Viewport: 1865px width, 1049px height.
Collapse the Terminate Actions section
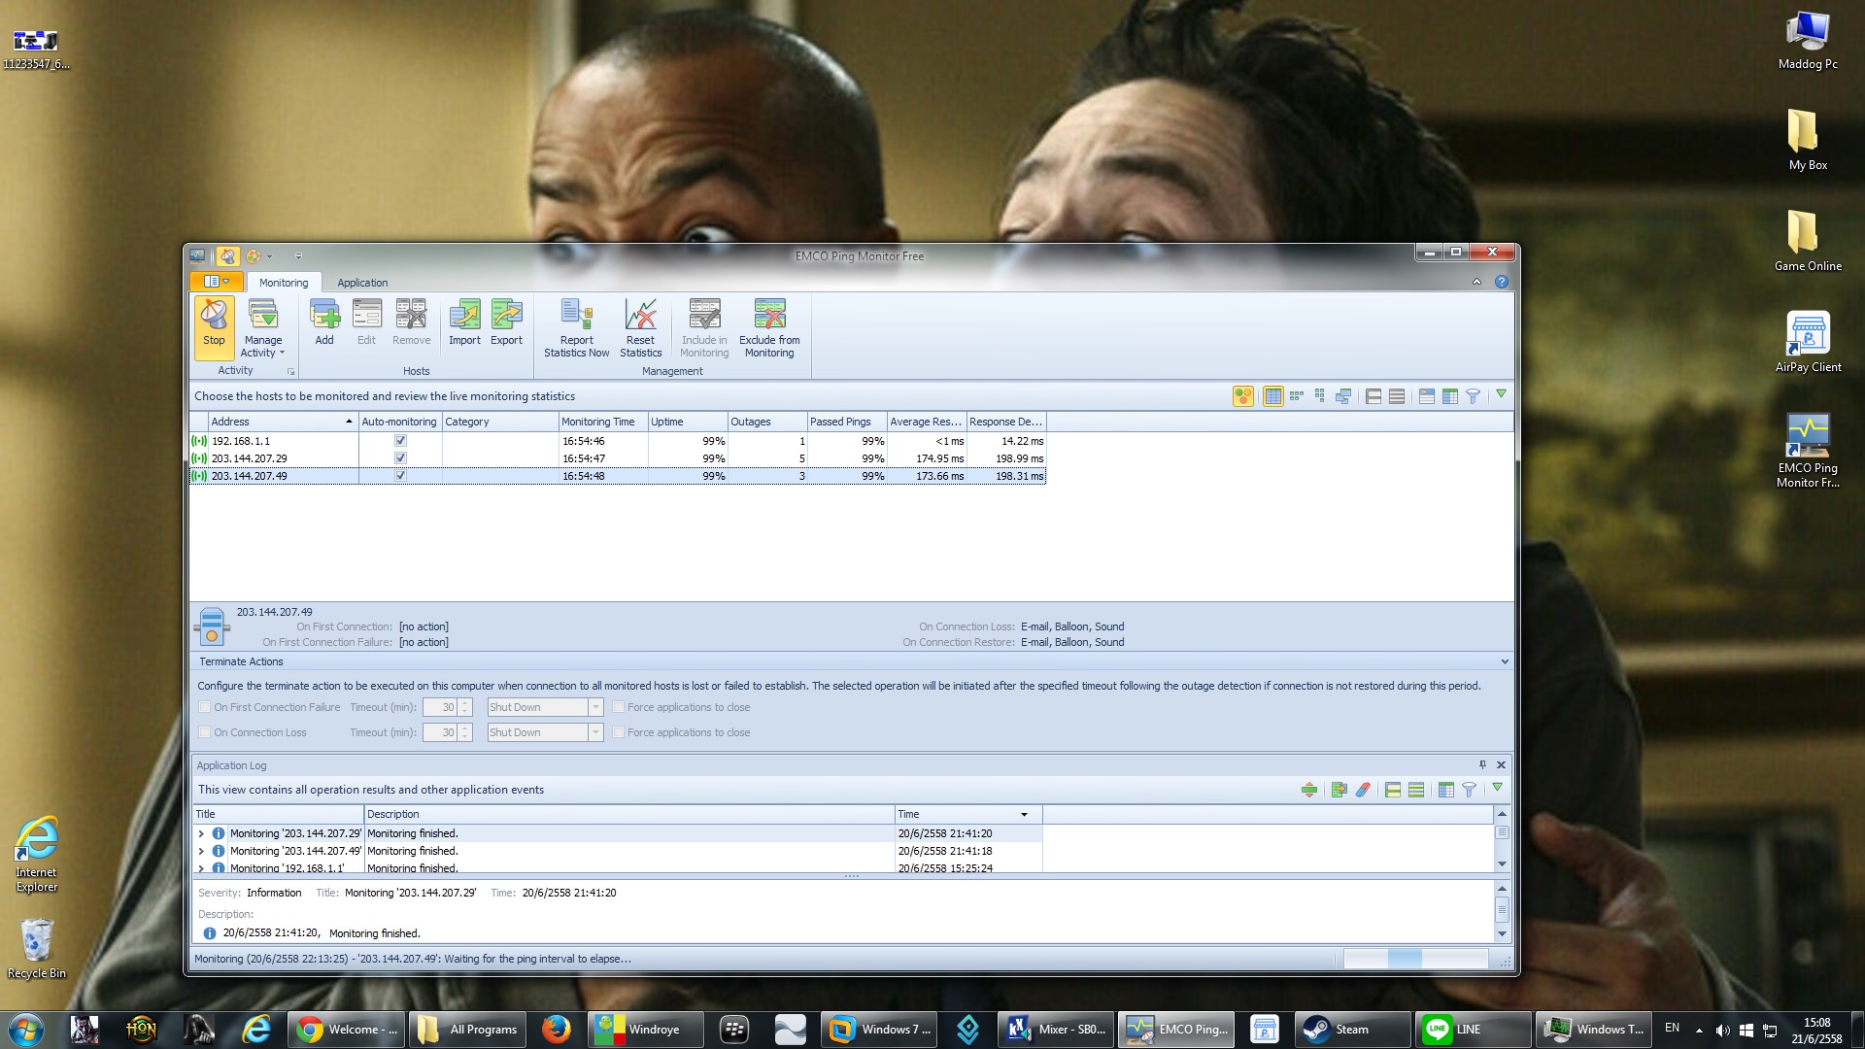[1505, 661]
